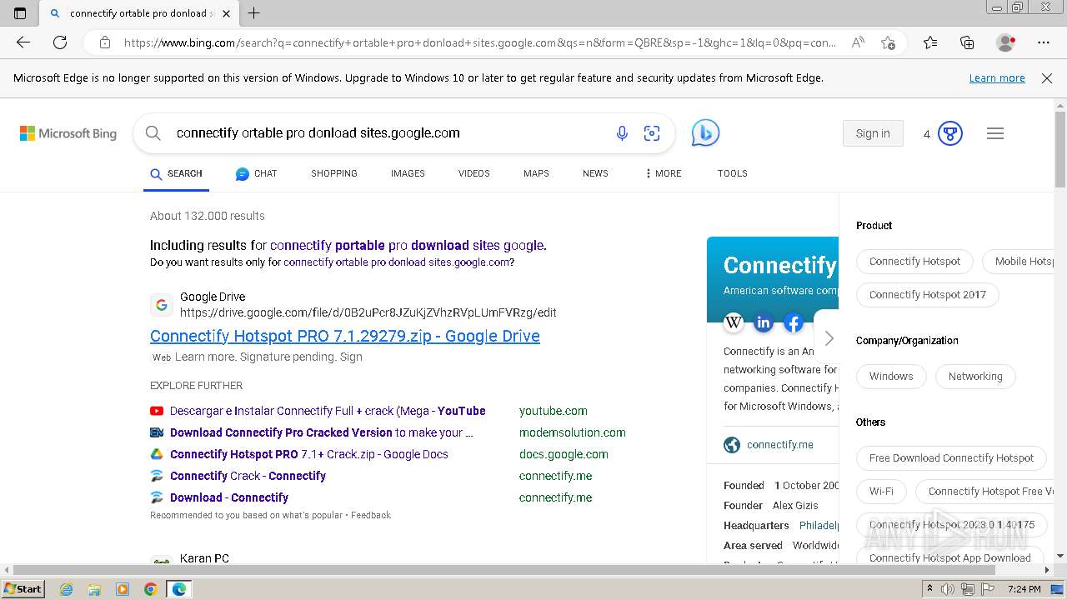The width and height of the screenshot is (1067, 600).
Task: Open the Favorites list
Action: 930,42
